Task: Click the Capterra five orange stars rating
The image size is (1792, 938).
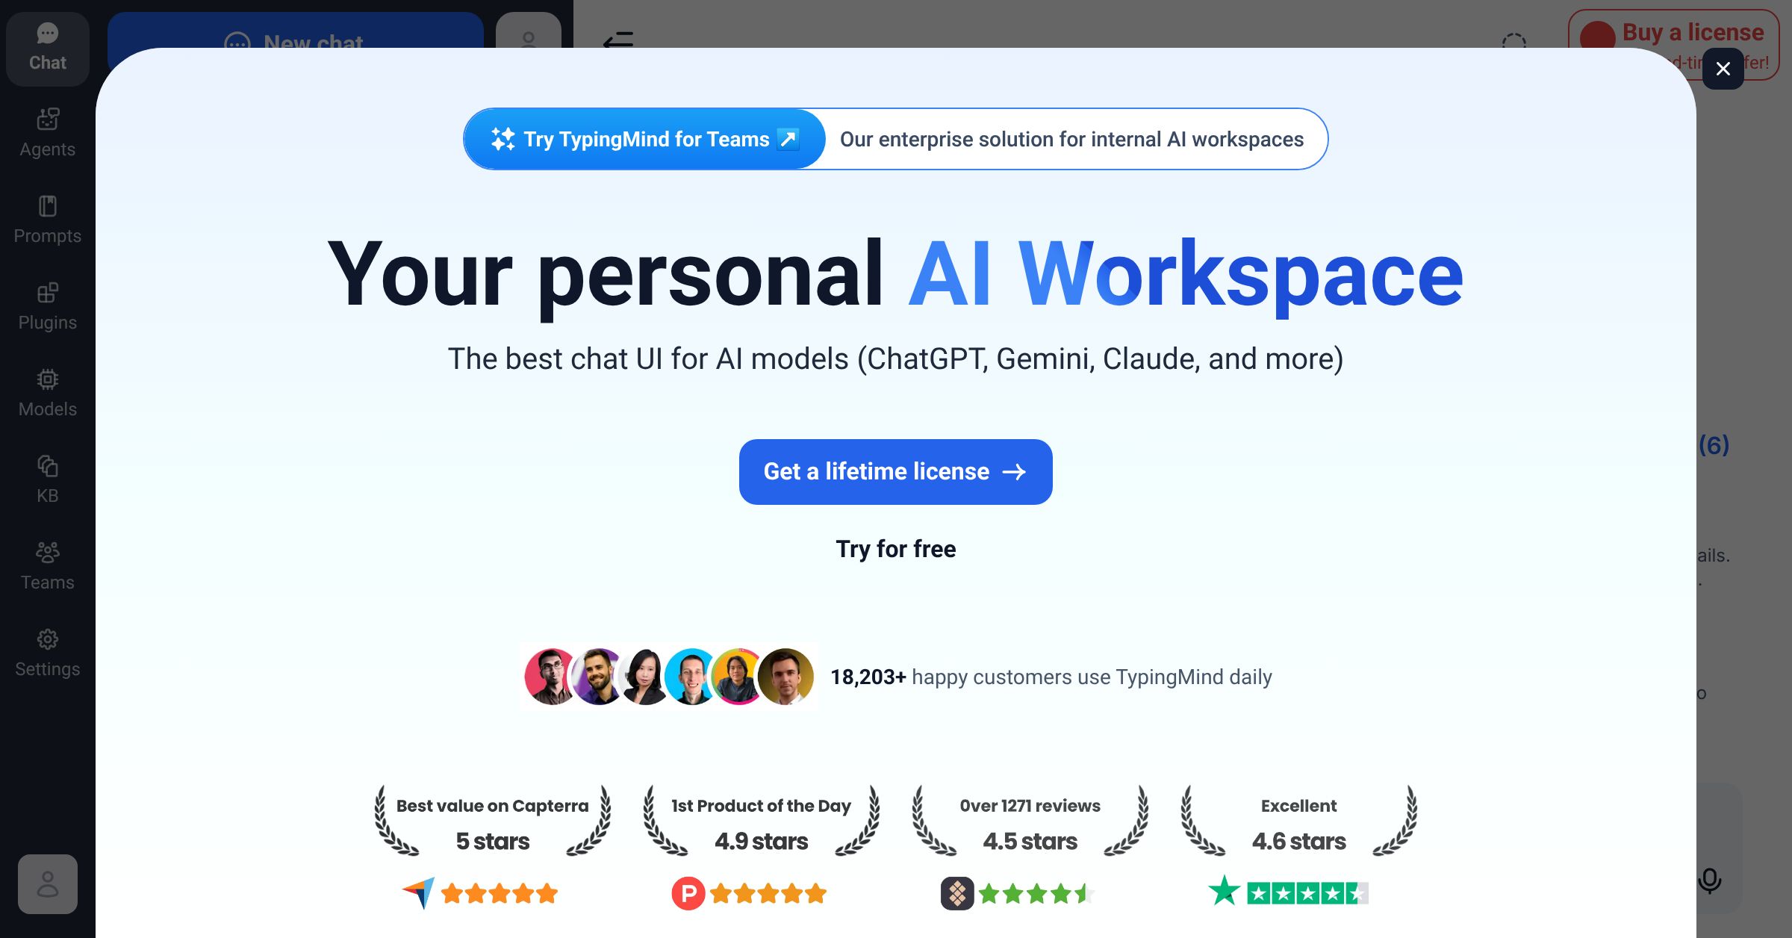Action: (500, 893)
